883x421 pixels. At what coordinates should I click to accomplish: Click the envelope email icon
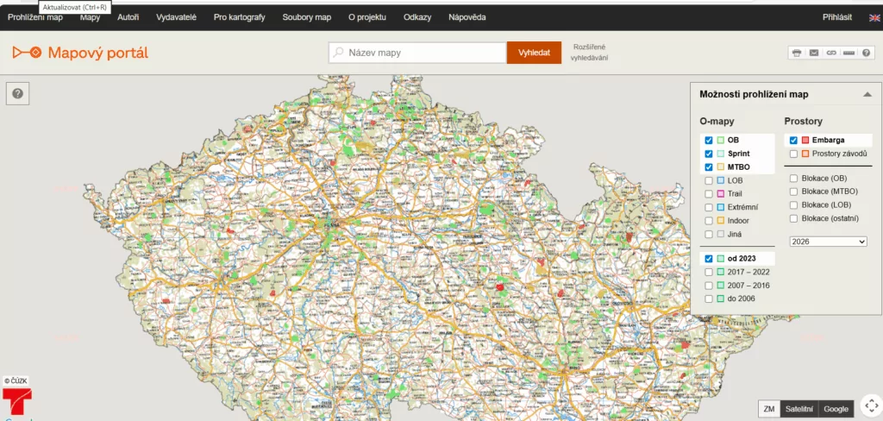click(x=814, y=53)
